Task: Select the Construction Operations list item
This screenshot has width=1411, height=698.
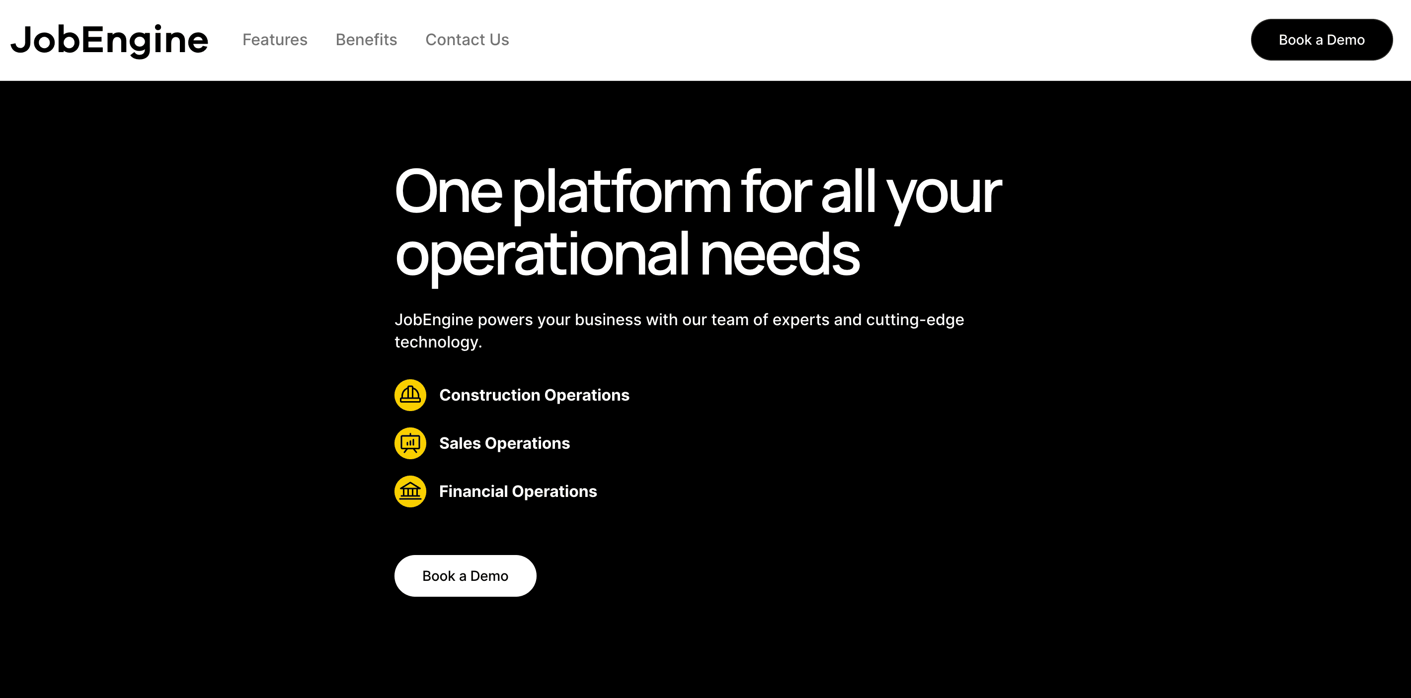Action: pos(534,395)
